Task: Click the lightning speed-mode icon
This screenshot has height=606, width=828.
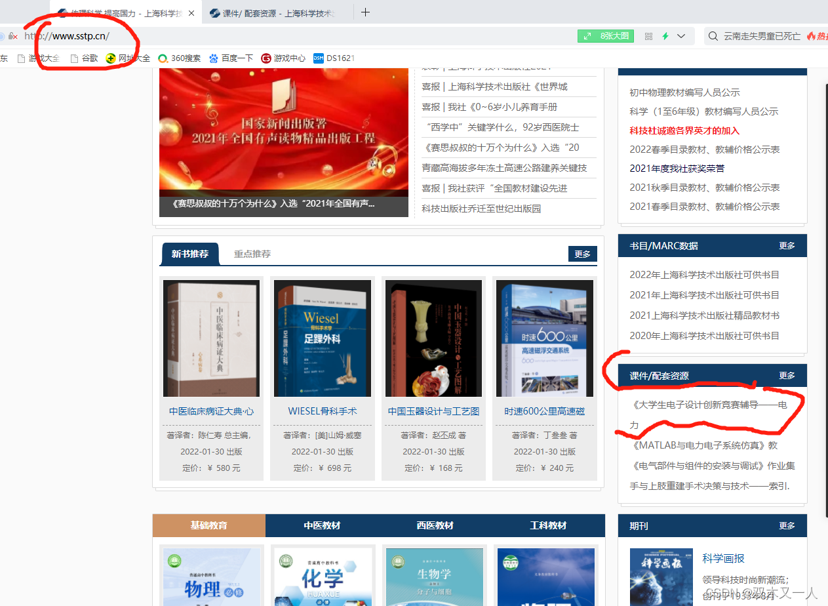Action: click(x=666, y=36)
